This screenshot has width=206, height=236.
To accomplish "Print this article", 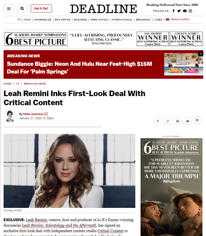I will click(x=178, y=121).
